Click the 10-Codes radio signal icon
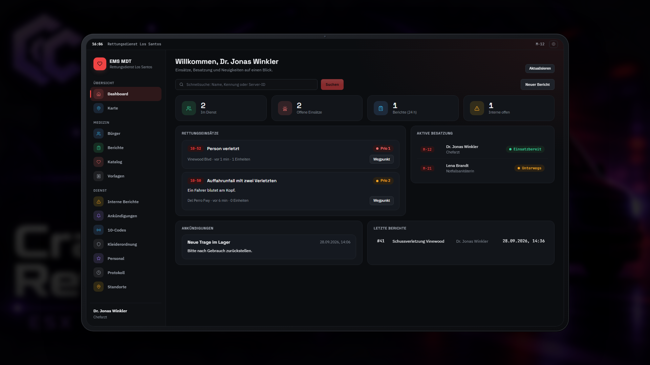The image size is (650, 365). click(99, 230)
